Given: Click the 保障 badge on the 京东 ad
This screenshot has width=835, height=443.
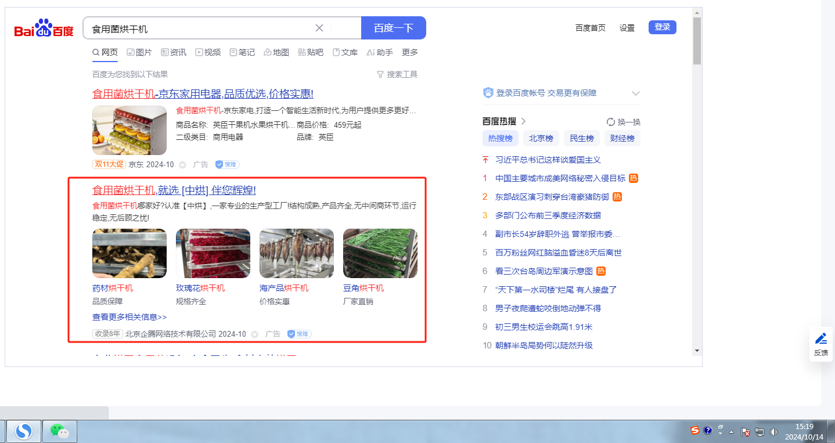Looking at the screenshot, I should click(x=227, y=164).
